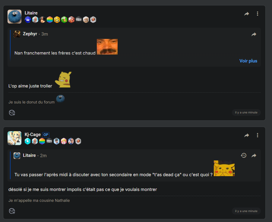Add a reaction to Litaire's post
This screenshot has width=272, height=222.
click(x=12, y=113)
